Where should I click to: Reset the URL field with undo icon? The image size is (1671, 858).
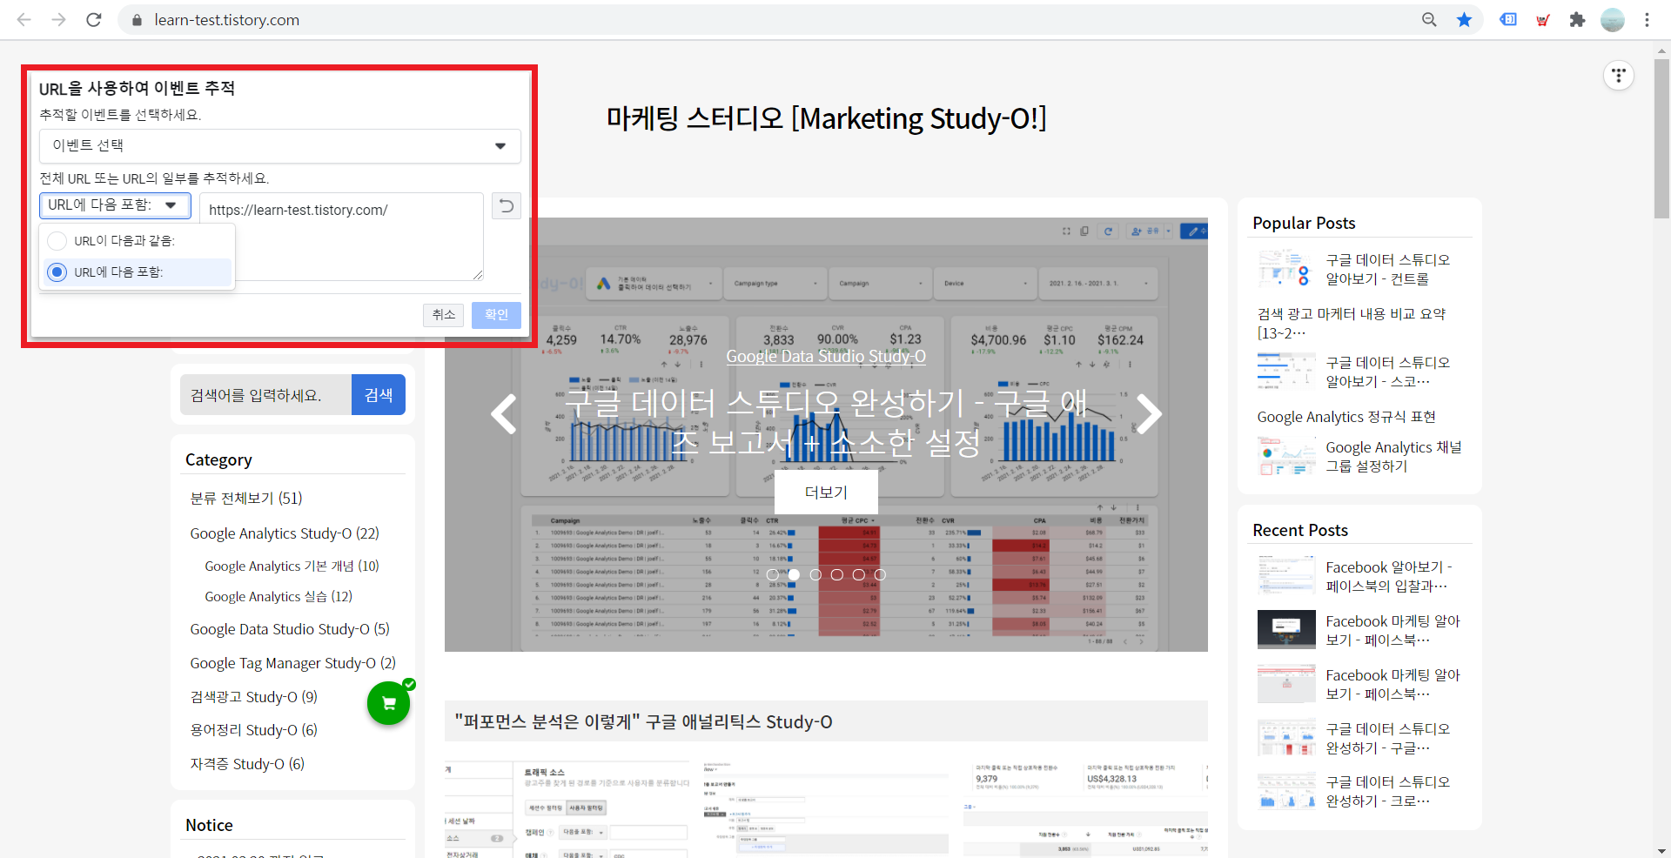pyautogui.click(x=507, y=205)
